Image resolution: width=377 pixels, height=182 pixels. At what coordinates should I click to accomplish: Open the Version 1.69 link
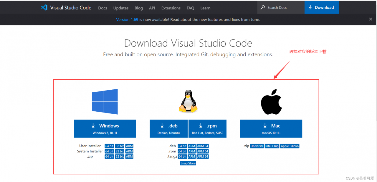[127, 19]
